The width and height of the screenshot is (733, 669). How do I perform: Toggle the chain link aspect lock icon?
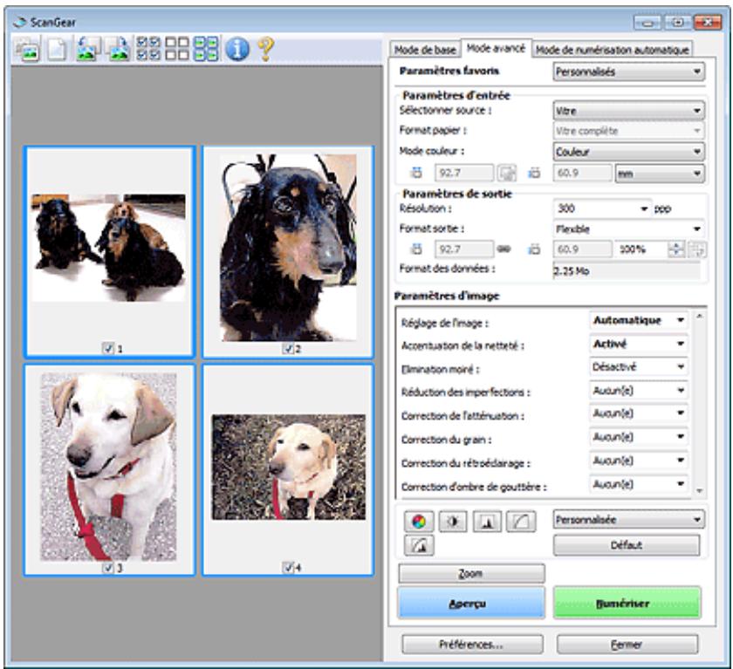click(504, 249)
